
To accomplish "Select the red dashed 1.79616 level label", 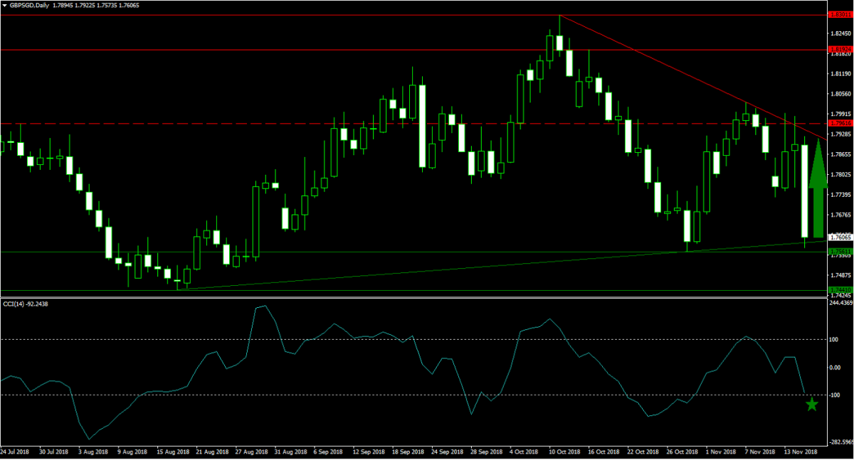I will (x=840, y=124).
